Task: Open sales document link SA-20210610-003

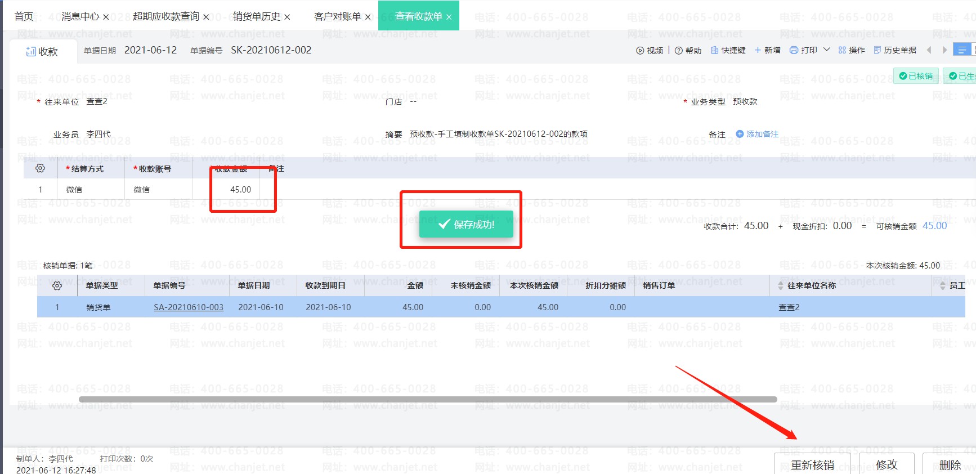Action: point(189,307)
